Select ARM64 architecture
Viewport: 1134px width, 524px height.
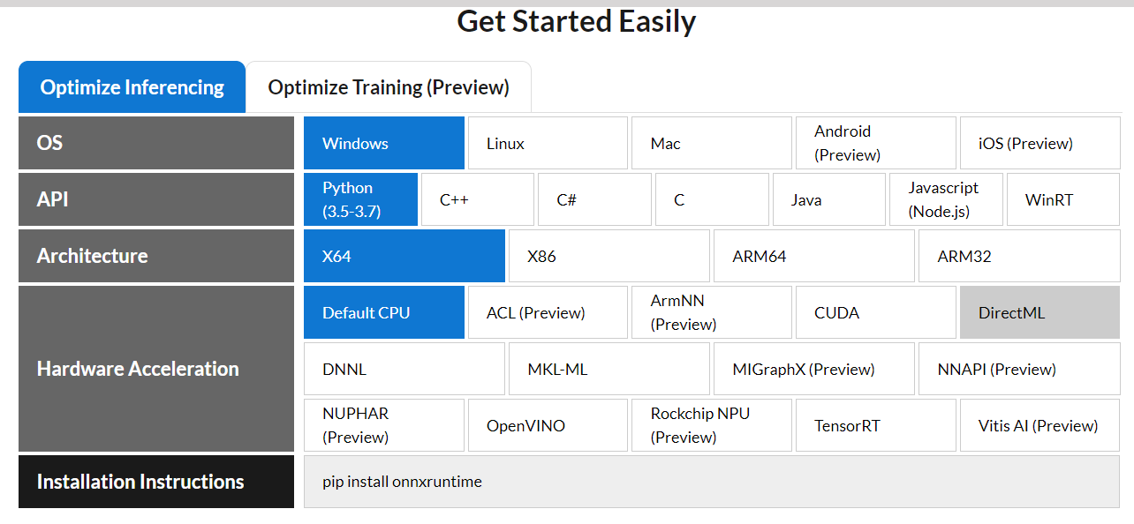click(813, 255)
